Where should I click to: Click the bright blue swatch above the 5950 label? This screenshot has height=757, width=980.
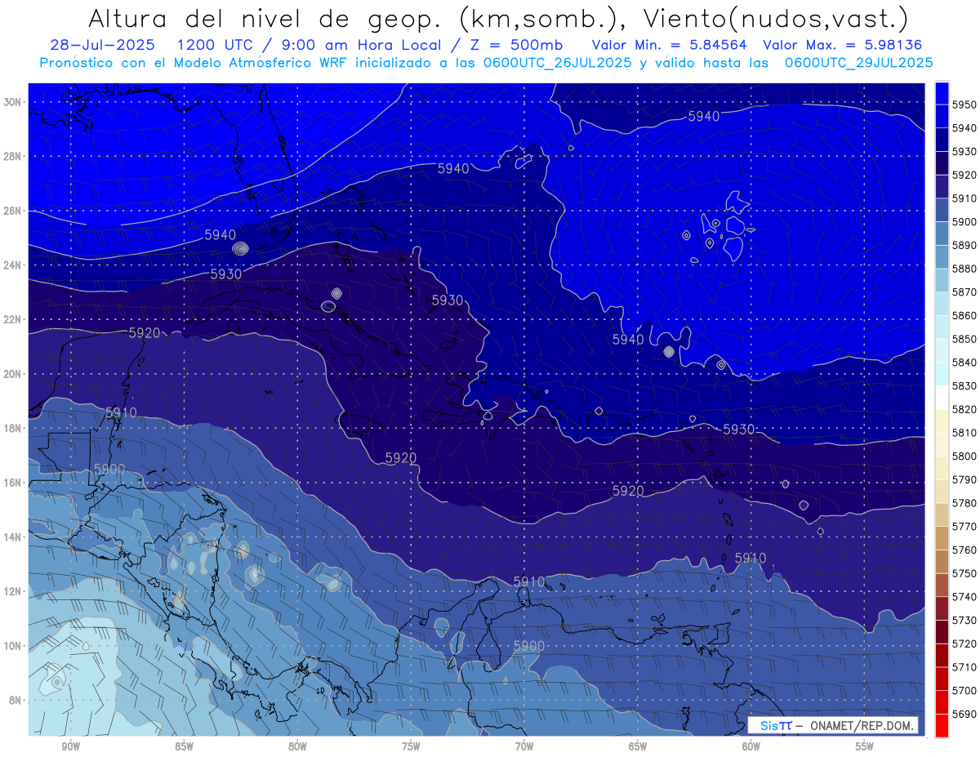942,92
